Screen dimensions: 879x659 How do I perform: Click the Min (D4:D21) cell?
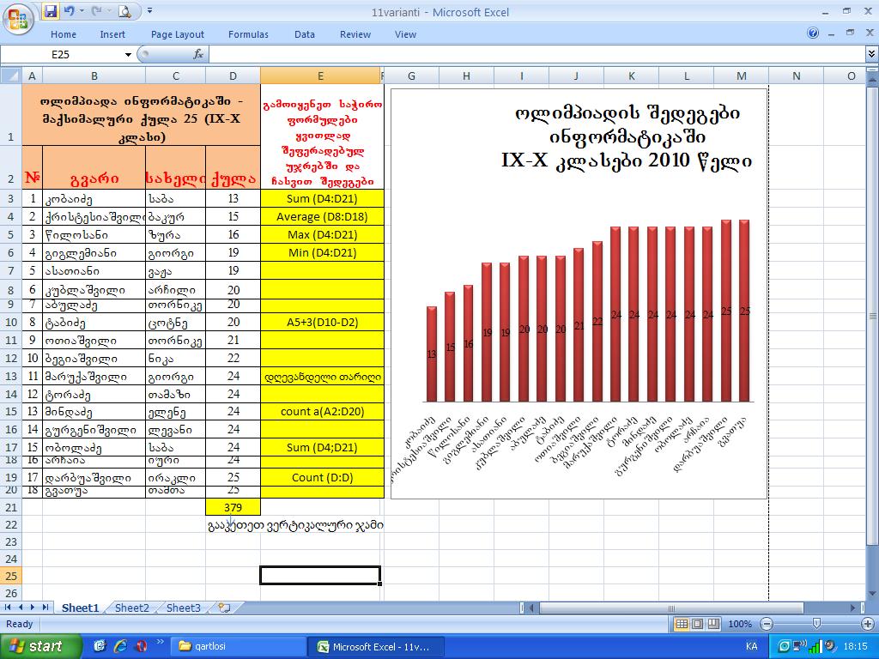coord(322,253)
